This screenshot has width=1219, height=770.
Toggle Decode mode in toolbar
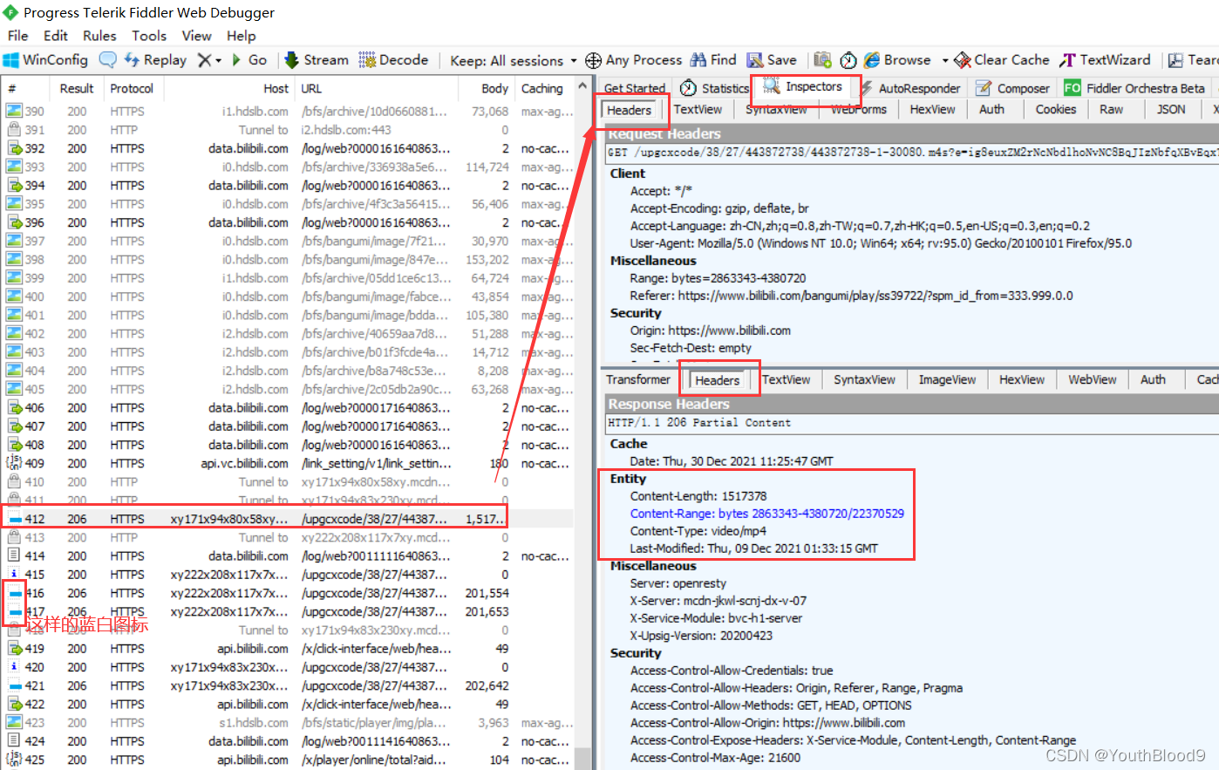click(x=393, y=60)
